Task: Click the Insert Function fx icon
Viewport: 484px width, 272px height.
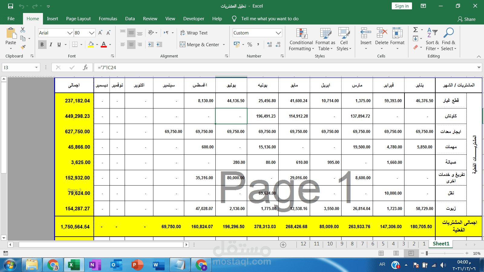Action: click(85, 67)
